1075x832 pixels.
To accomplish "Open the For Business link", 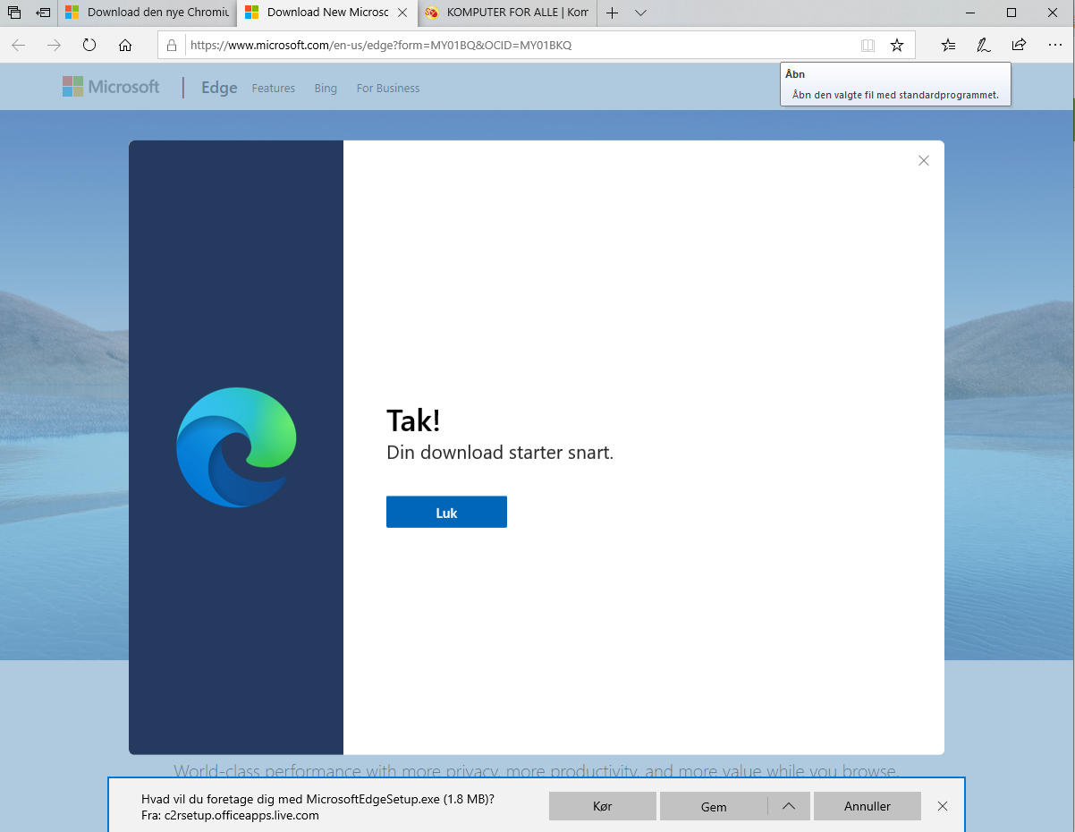I will pyautogui.click(x=387, y=88).
